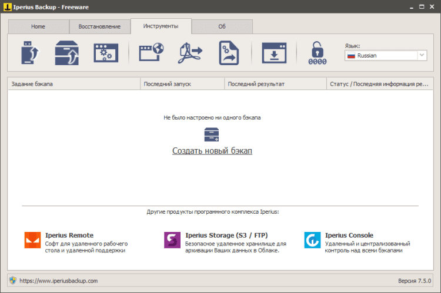Open the Iperius Storage (S3 / FTP) link
The width and height of the screenshot is (441, 293).
tap(226, 235)
